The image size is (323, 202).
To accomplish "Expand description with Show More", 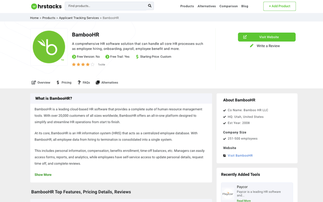I will 43,175.
